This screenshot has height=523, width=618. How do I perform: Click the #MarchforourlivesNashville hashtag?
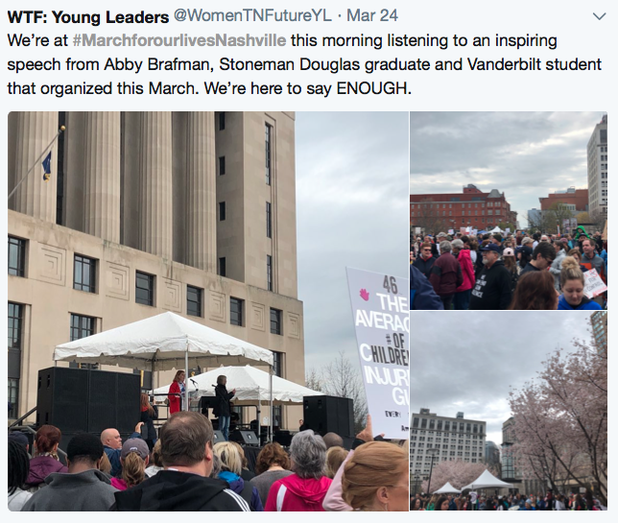[179, 40]
